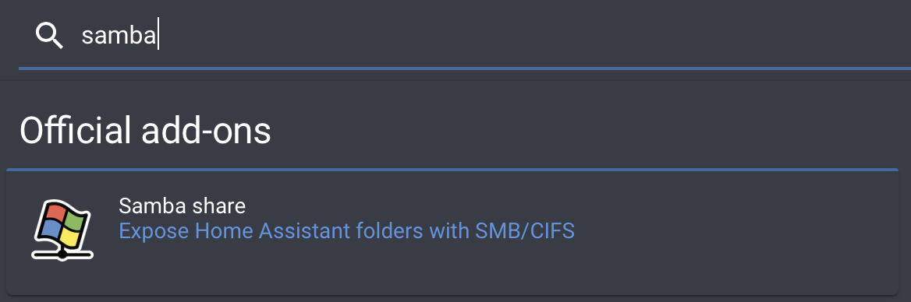Click the magnifying glass search icon
The width and height of the screenshot is (911, 302).
(49, 36)
